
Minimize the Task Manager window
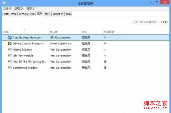point(151,2)
